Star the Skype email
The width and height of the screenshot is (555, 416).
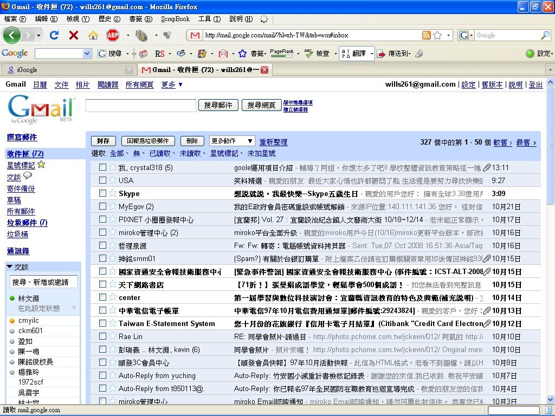[113, 193]
